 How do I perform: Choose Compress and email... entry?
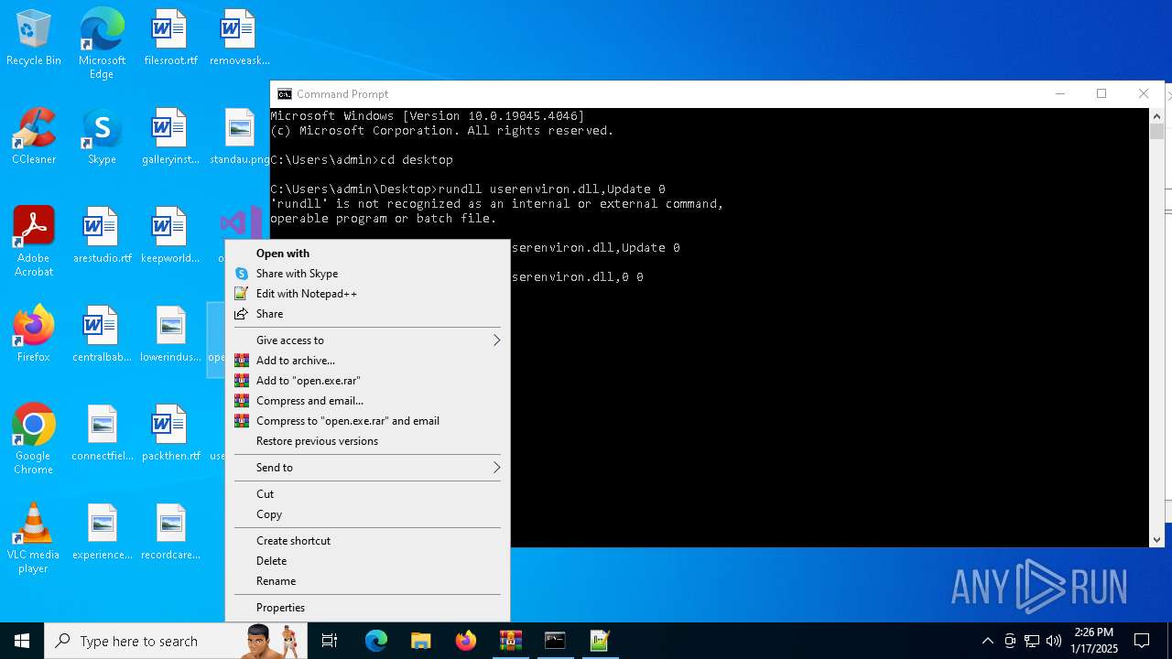pyautogui.click(x=367, y=401)
